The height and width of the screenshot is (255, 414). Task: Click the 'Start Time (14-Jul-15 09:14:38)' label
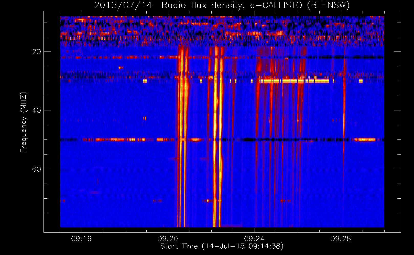tap(222, 246)
